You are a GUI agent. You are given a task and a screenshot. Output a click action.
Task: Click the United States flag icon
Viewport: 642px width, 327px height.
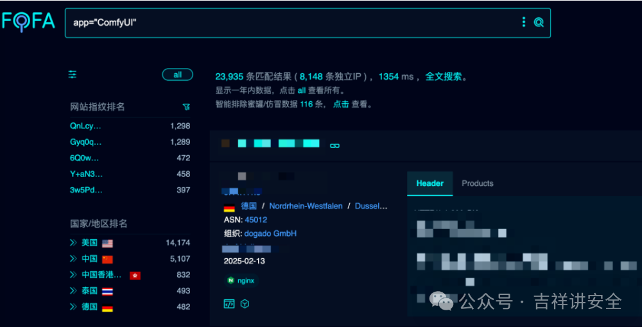(x=107, y=244)
